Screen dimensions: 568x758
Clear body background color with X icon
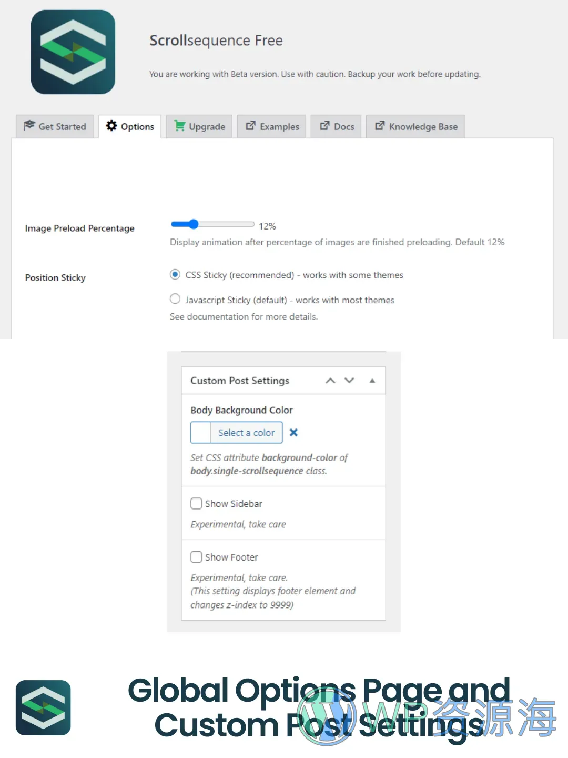point(294,433)
